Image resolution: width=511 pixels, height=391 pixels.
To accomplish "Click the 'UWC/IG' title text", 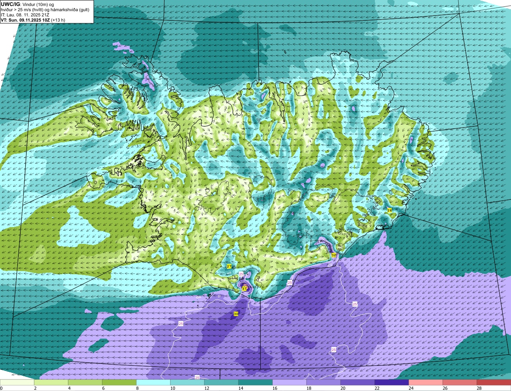I will pos(10,4).
